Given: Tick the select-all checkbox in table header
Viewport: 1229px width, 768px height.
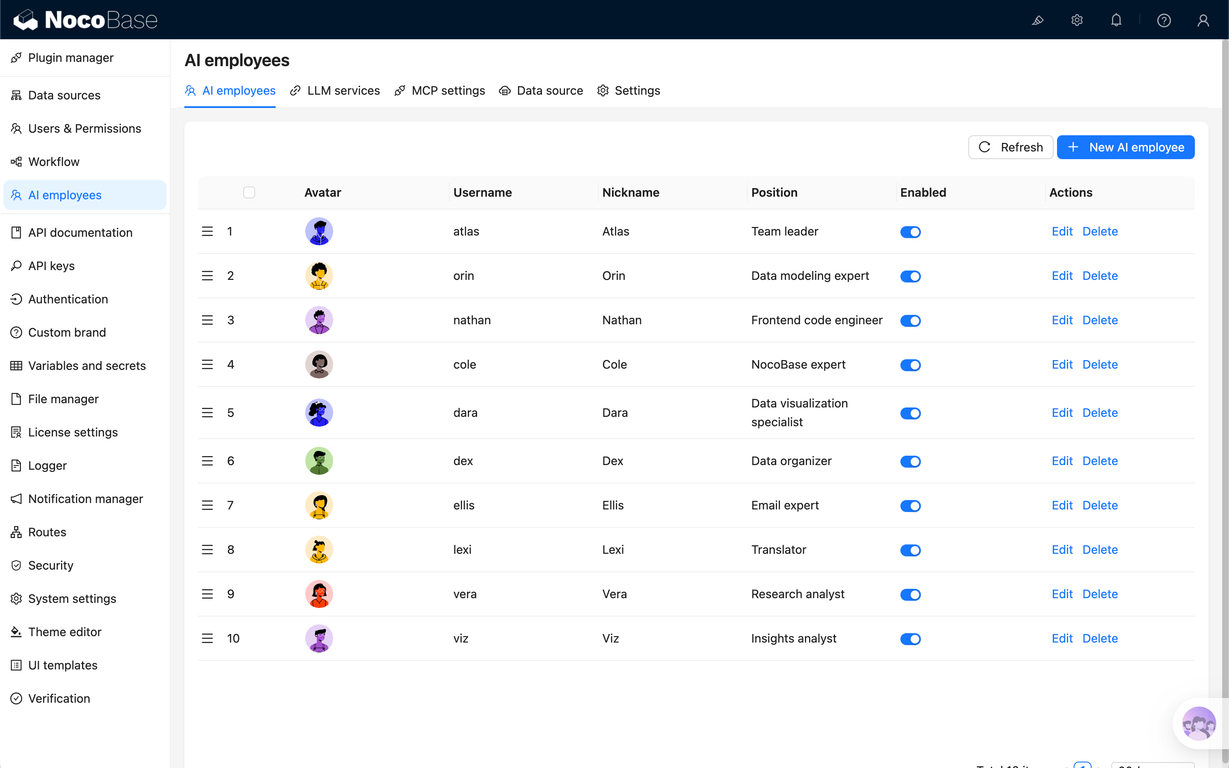Looking at the screenshot, I should [x=249, y=192].
